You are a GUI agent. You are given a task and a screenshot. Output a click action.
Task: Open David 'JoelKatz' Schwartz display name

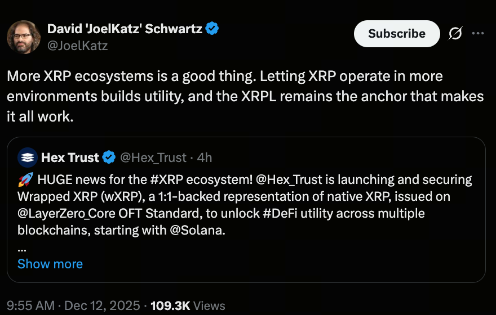click(x=124, y=29)
